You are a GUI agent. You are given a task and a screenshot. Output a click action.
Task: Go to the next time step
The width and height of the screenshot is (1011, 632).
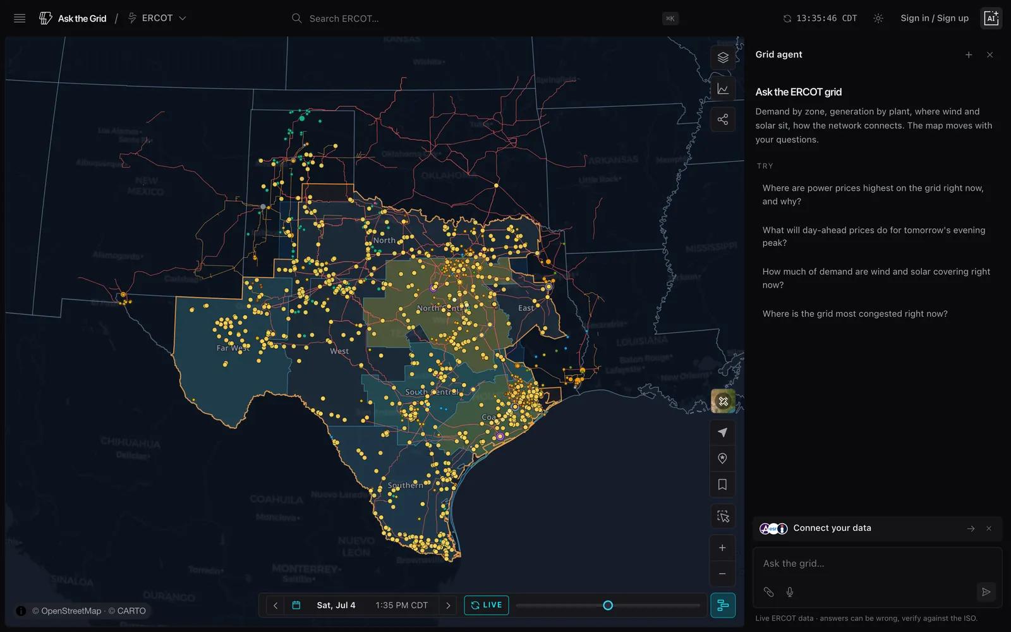click(x=448, y=605)
